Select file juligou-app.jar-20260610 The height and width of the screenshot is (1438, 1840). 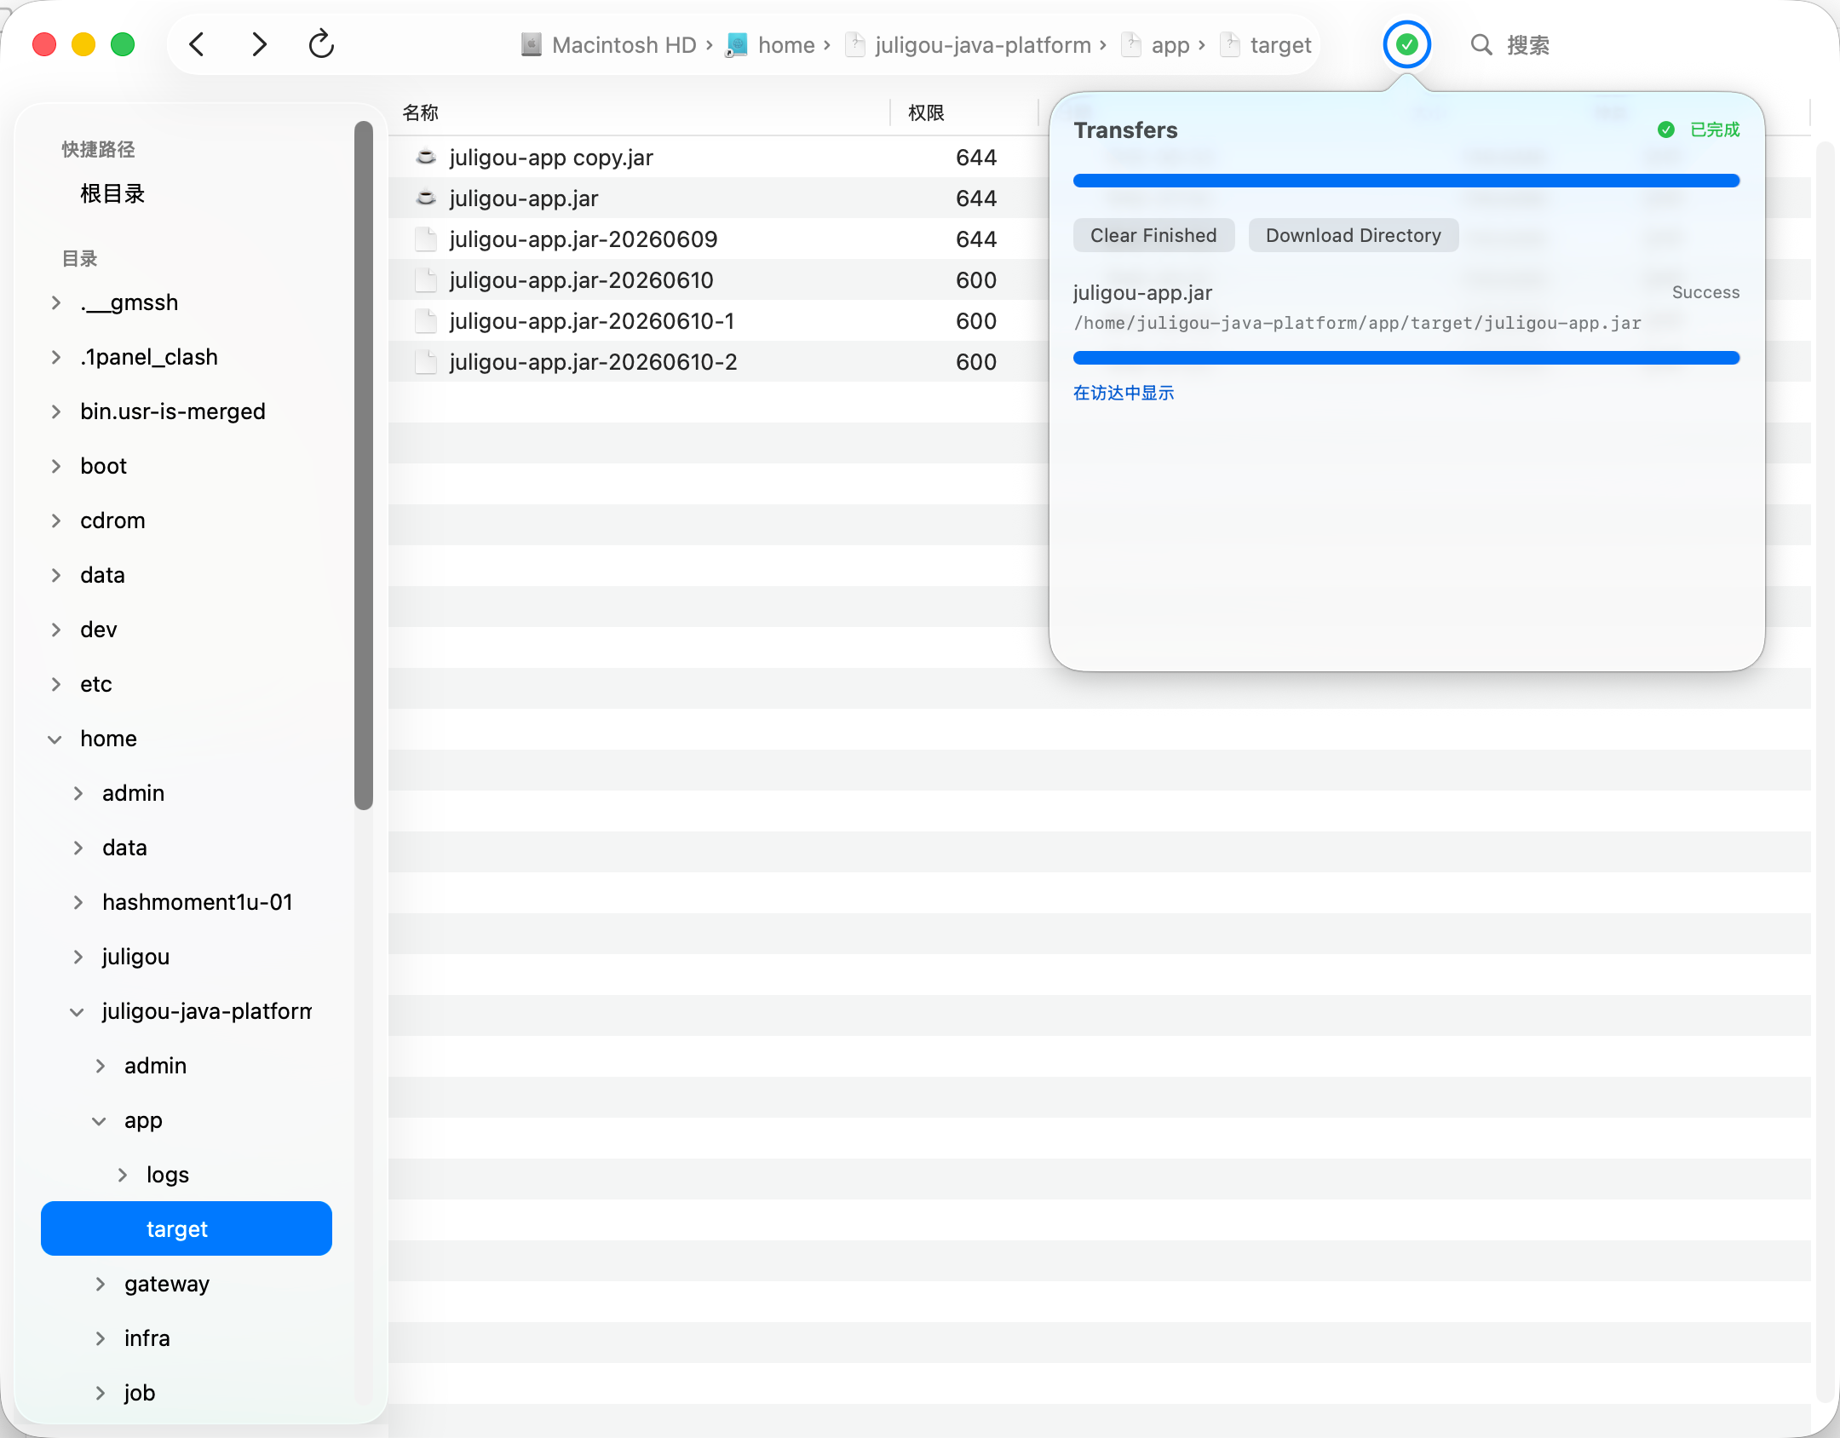(581, 280)
